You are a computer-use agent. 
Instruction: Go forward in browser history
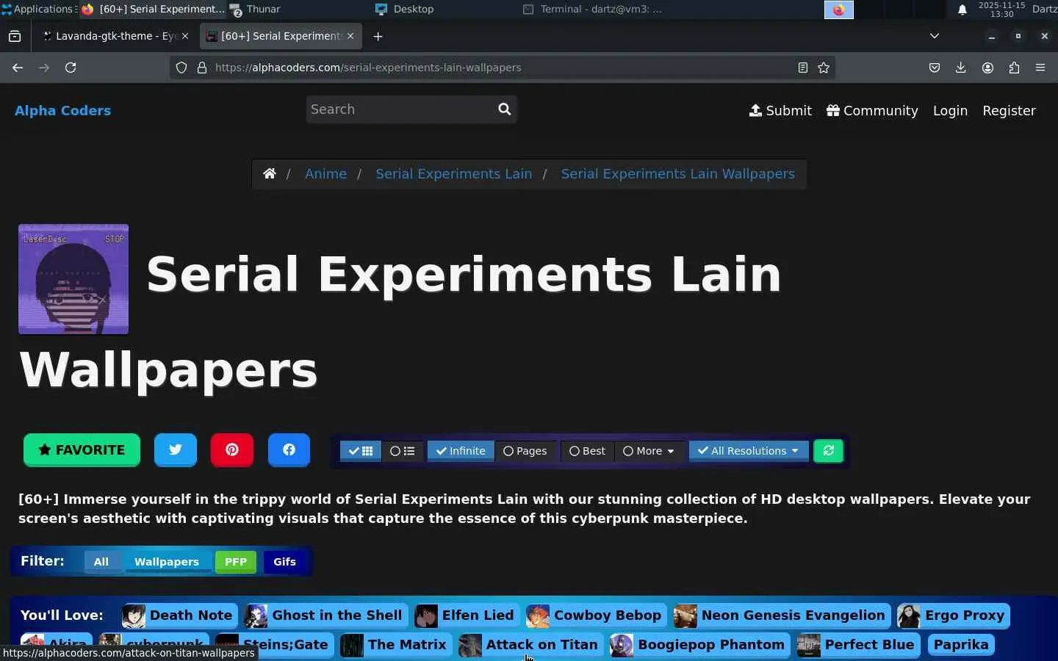(44, 68)
